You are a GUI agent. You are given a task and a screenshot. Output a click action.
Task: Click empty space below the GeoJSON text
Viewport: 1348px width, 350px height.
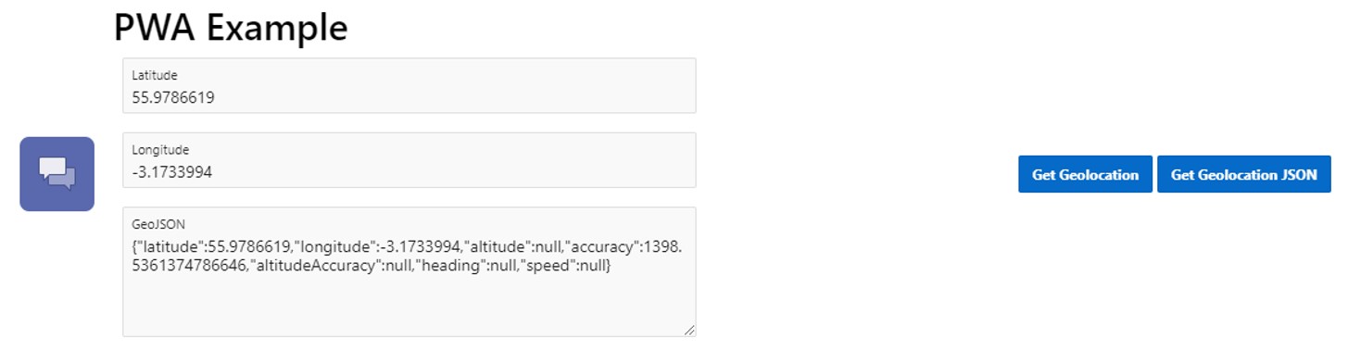[408, 306]
